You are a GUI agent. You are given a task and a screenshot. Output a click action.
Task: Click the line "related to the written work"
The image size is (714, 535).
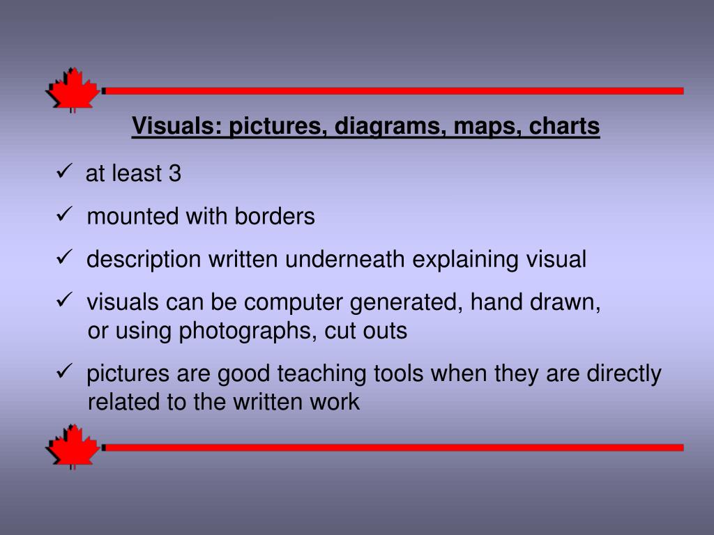click(224, 402)
